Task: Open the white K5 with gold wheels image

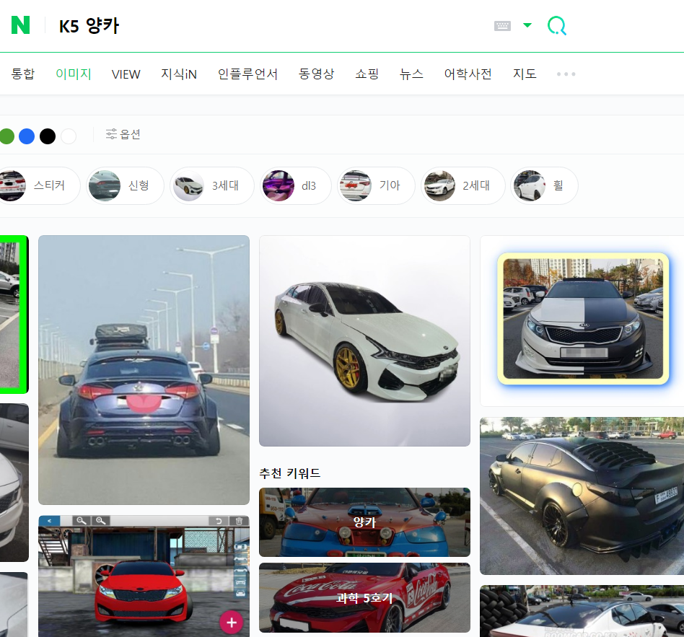Action: tap(364, 341)
